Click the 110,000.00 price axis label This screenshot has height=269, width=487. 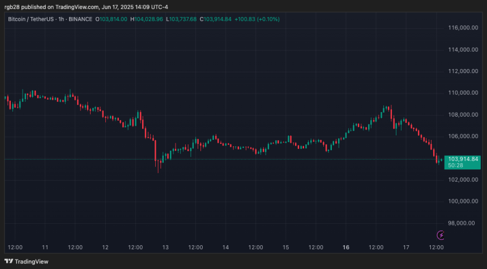(463, 93)
